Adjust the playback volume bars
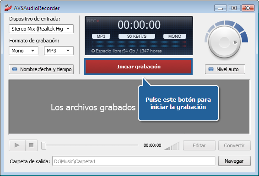The height and width of the screenshot is (176, 259). point(172,146)
